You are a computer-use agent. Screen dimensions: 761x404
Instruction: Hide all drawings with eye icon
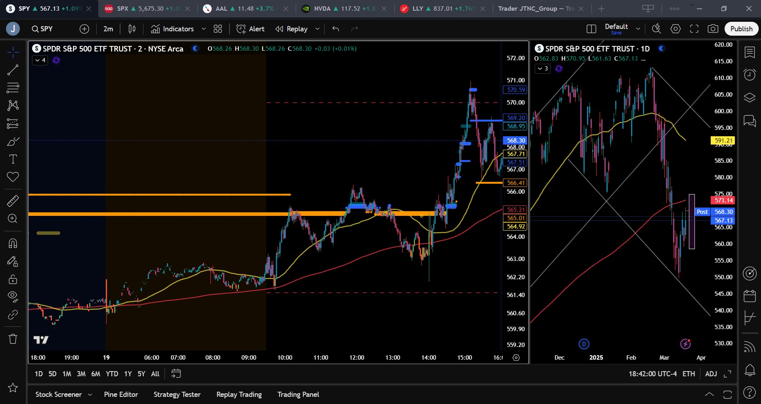coord(13,297)
